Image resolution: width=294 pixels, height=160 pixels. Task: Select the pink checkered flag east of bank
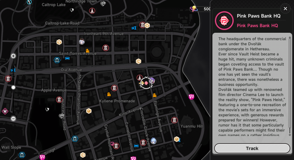point(191,97)
